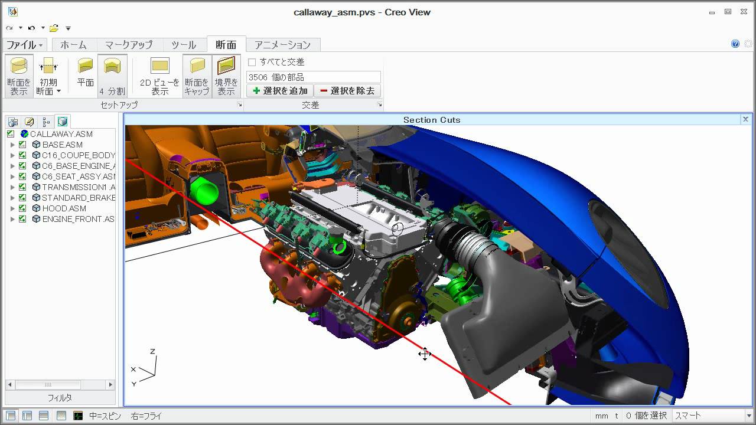Select the STANDARD_BRAKE tree row
The height and width of the screenshot is (425, 756).
tap(79, 198)
